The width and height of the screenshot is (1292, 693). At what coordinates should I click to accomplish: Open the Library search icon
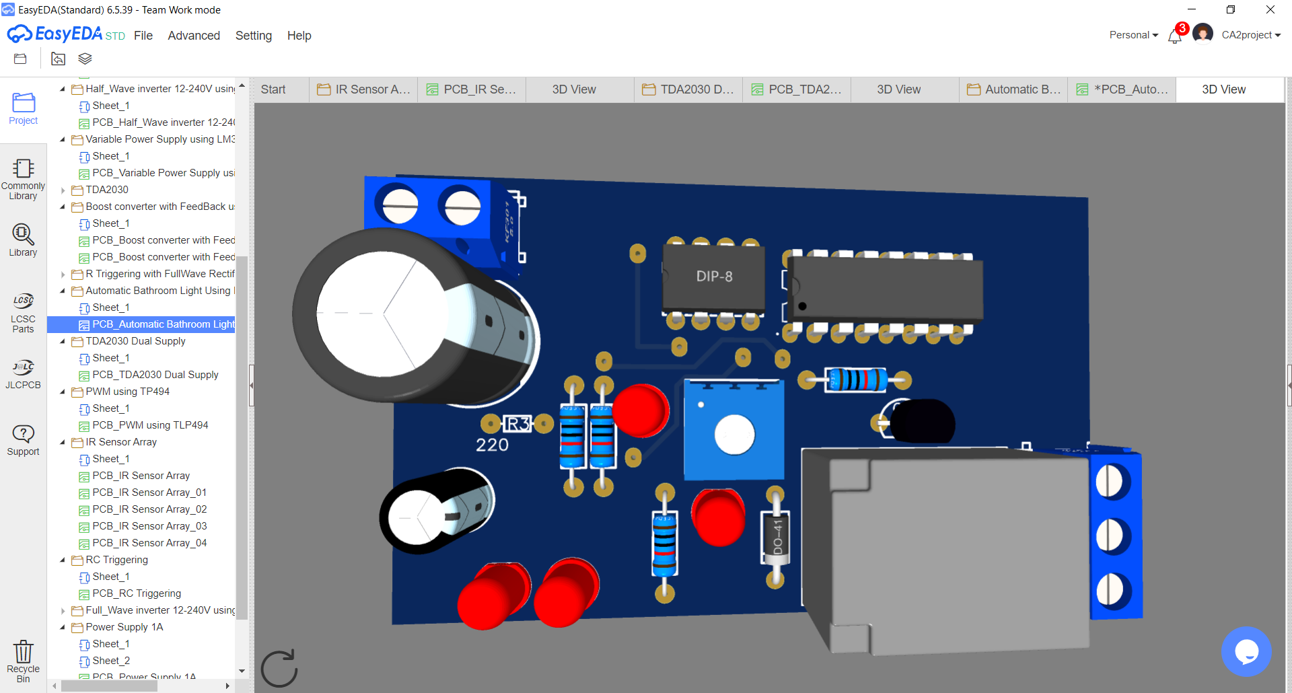point(23,240)
